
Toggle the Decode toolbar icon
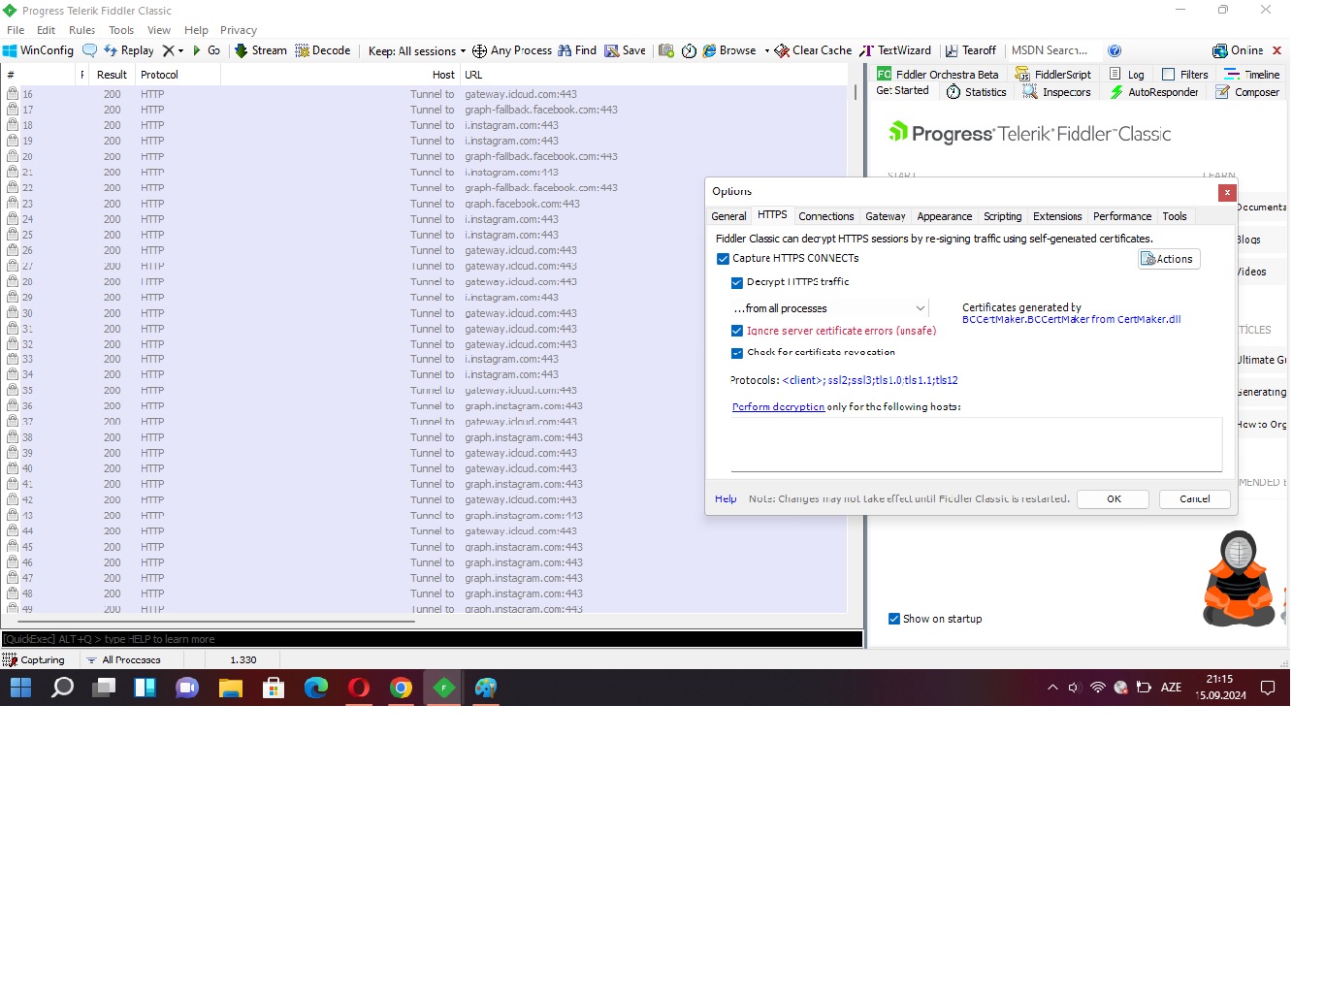click(302, 50)
